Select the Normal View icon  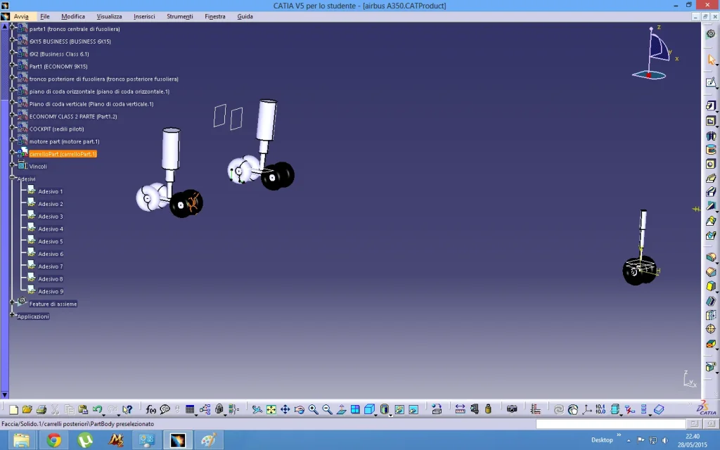pos(341,409)
